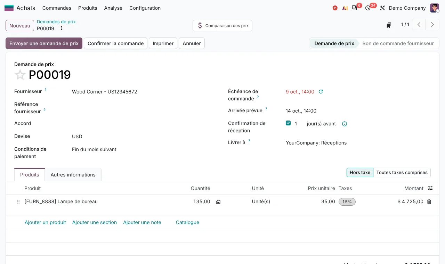Click Confirmer la commande button
This screenshot has width=445, height=264.
point(115,43)
